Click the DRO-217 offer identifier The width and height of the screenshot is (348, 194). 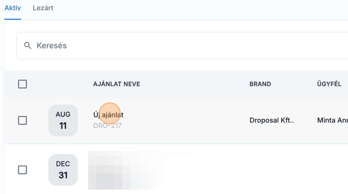click(107, 126)
